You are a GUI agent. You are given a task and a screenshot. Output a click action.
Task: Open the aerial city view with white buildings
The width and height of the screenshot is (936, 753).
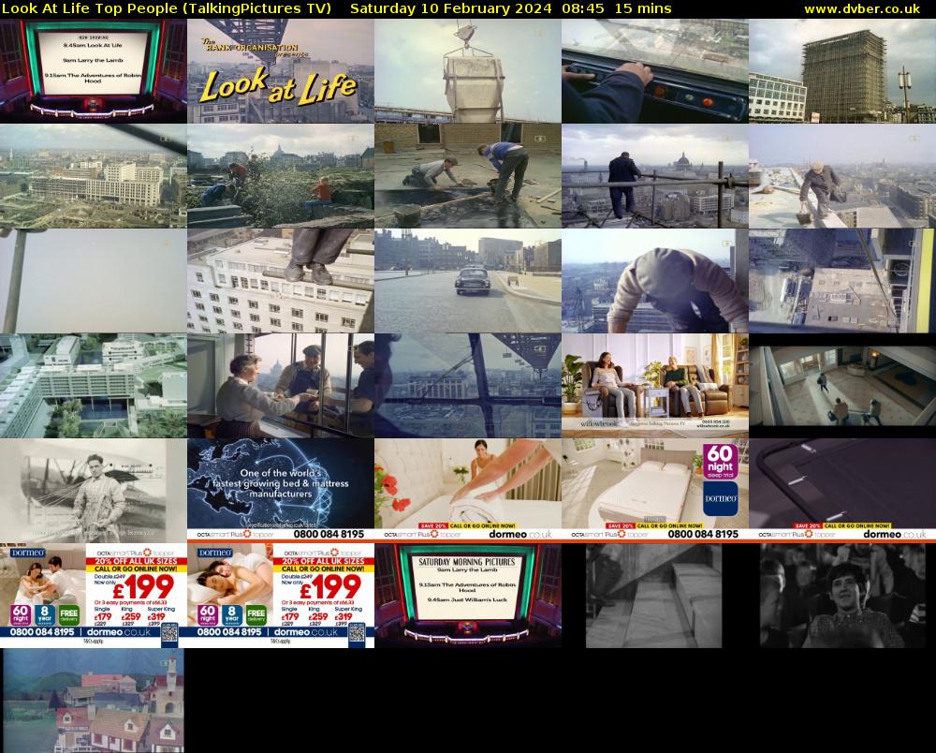pos(94,176)
